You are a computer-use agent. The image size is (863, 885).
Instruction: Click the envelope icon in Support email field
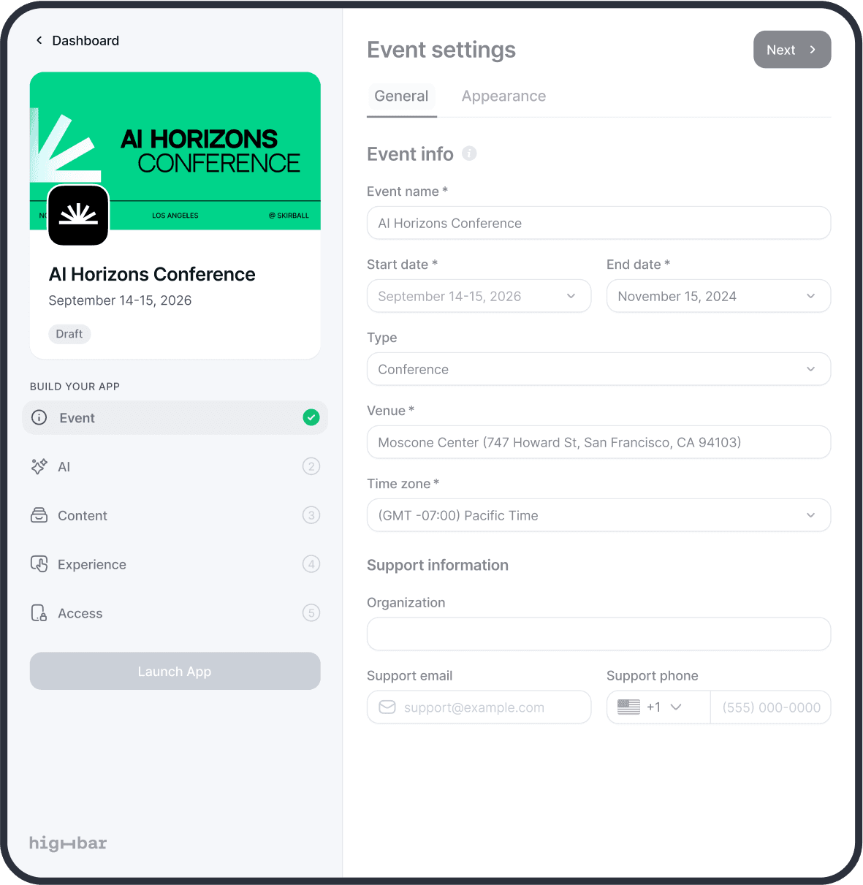(x=387, y=707)
